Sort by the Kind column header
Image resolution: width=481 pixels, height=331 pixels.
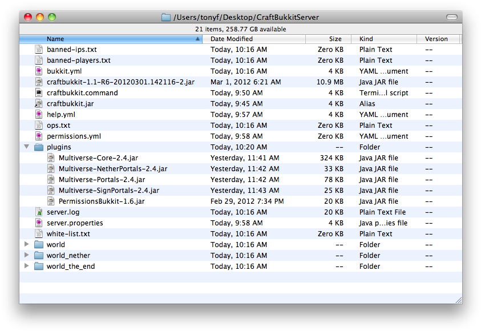384,39
